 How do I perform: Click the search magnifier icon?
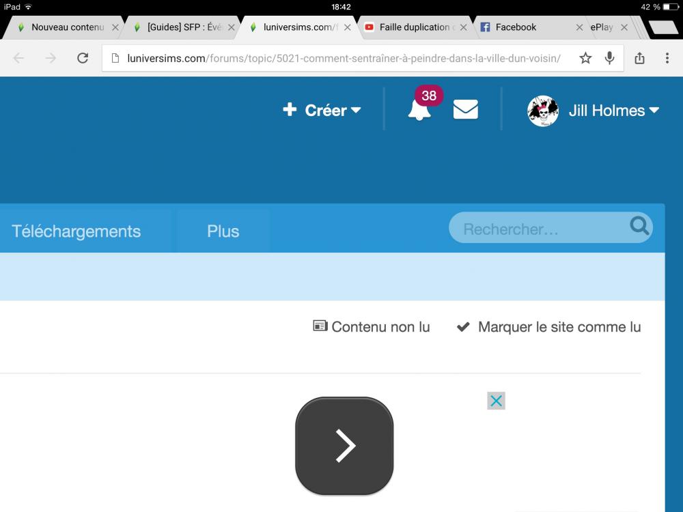click(x=639, y=226)
